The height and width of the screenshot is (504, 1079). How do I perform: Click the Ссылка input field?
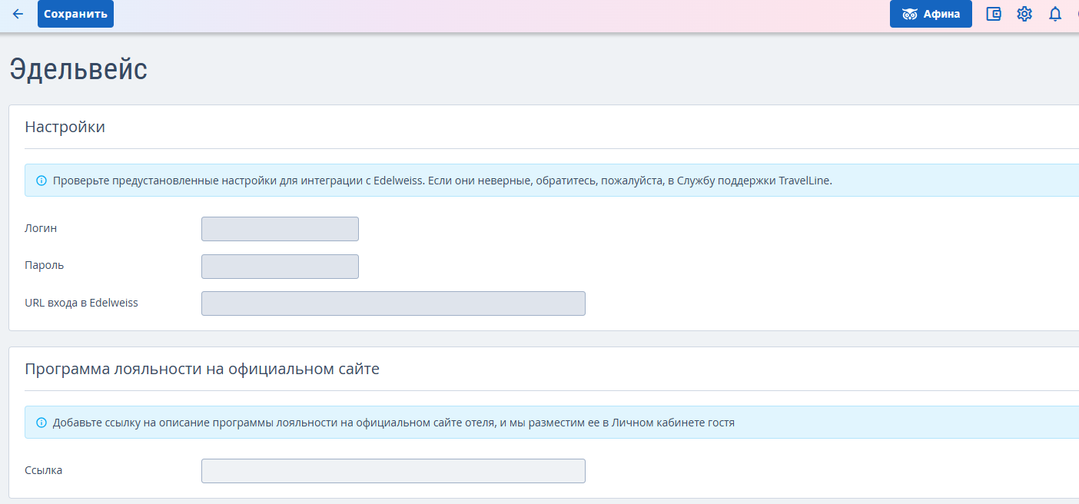[393, 471]
